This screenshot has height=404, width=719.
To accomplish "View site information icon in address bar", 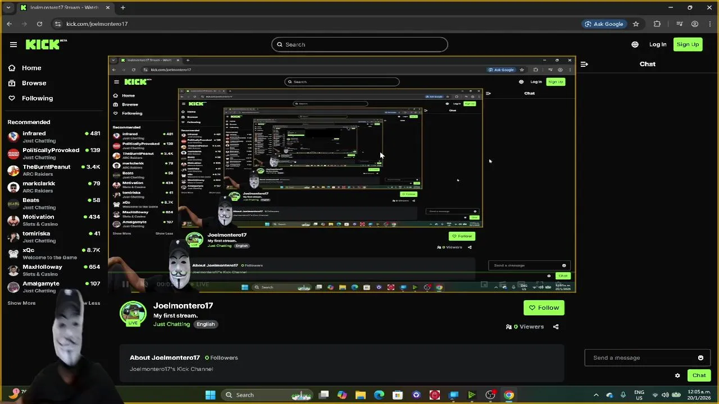I will (x=57, y=24).
